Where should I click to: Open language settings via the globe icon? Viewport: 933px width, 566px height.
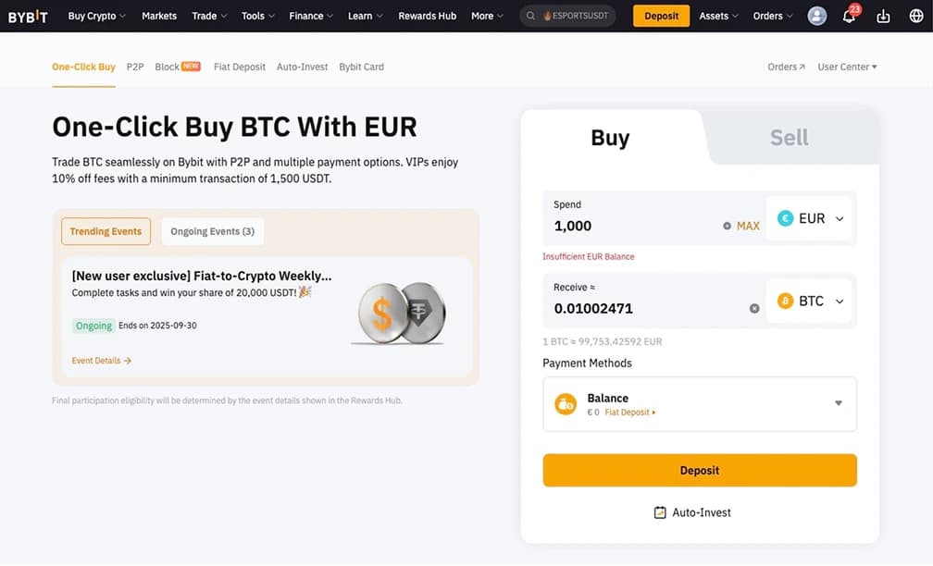pos(915,16)
